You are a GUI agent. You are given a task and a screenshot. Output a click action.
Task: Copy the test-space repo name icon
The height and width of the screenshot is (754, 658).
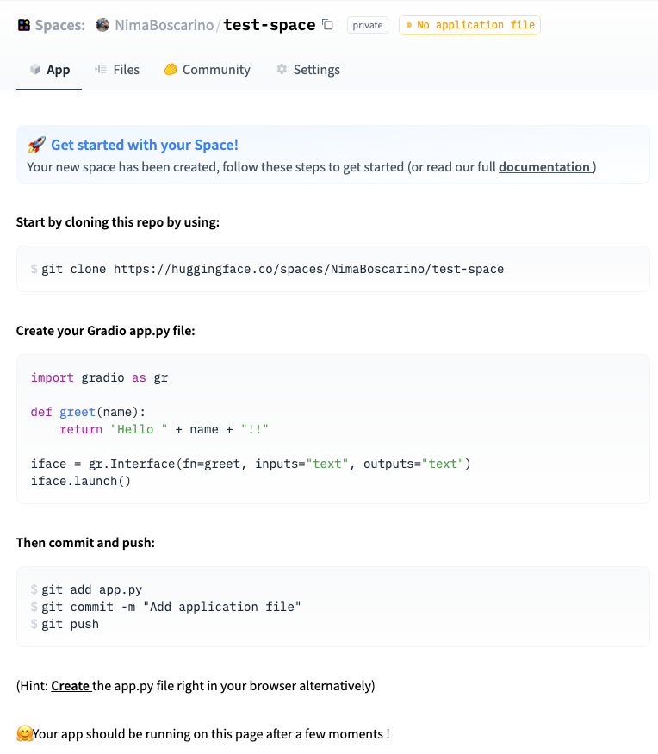click(x=328, y=24)
